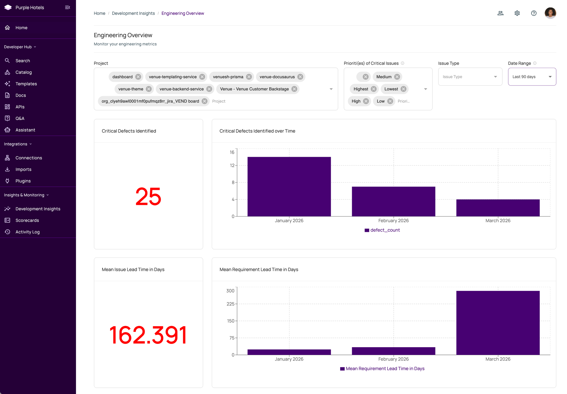Screen dimensions: 567x394
Task: Expand the Project dropdown arrow
Action: pos(331,89)
